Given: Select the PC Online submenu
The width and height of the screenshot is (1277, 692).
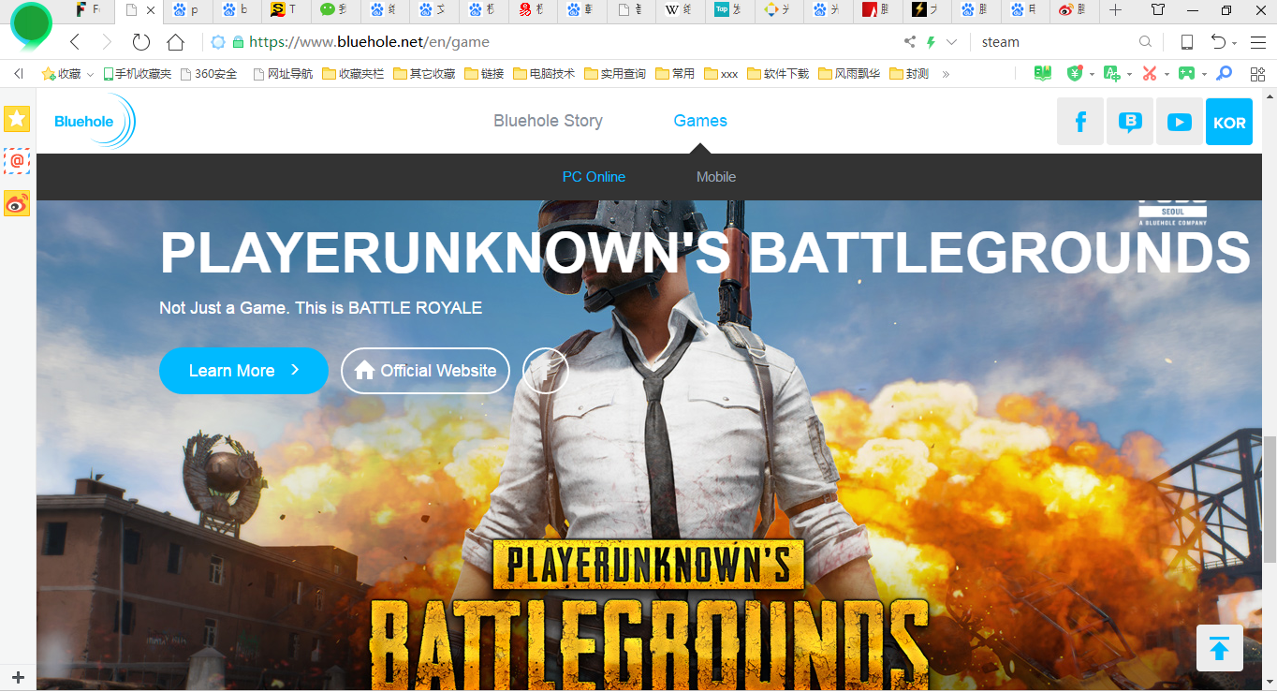Looking at the screenshot, I should 594,177.
